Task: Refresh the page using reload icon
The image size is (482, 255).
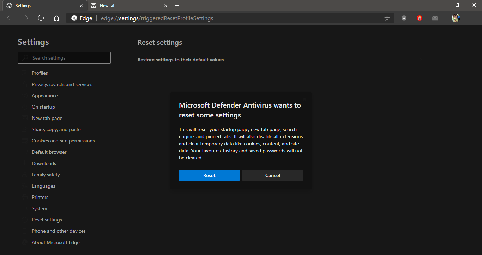Action: [x=41, y=18]
